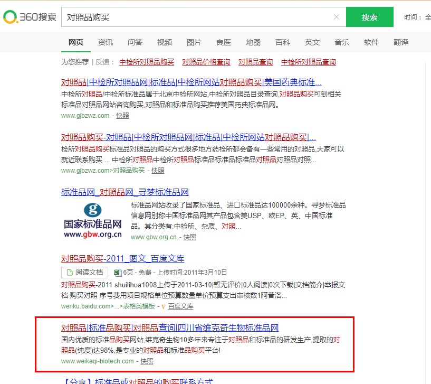431x384 pixels.
Task: Click the 百度文库 source link
Action: (180, 306)
